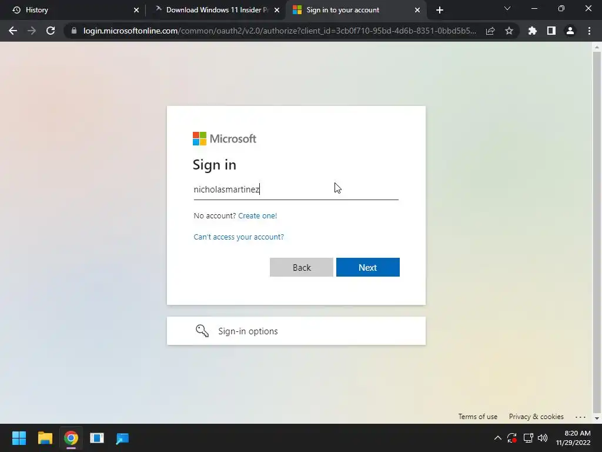Focus the email sign-in field
Viewport: 602px width, 452px height.
click(296, 190)
